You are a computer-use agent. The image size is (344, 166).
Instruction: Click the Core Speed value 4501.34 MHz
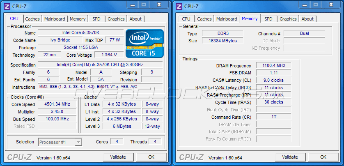pyautogui.click(x=57, y=104)
